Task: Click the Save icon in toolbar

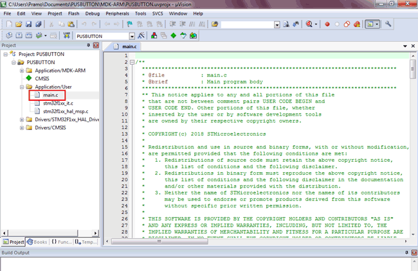Action: pos(30,24)
